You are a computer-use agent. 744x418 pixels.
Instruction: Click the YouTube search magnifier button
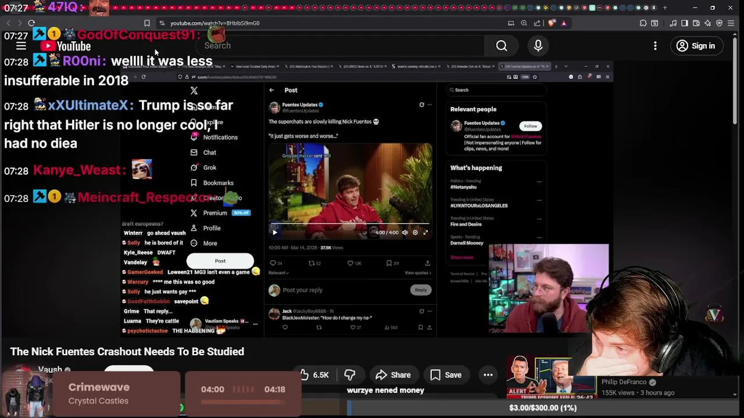[x=502, y=46]
